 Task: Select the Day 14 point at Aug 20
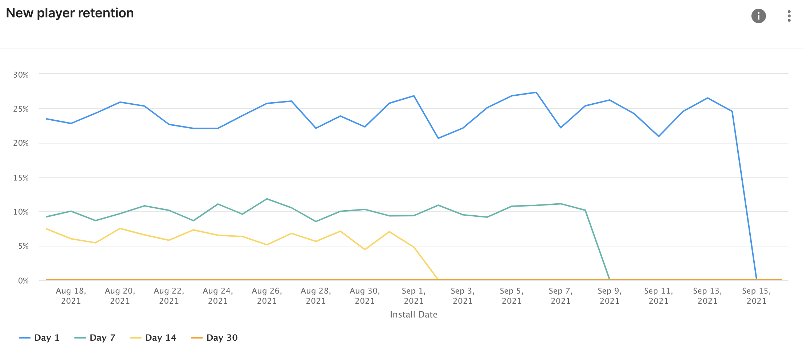(x=120, y=228)
